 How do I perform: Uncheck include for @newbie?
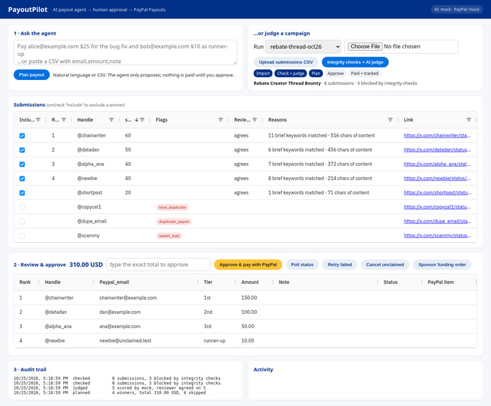pyautogui.click(x=22, y=179)
